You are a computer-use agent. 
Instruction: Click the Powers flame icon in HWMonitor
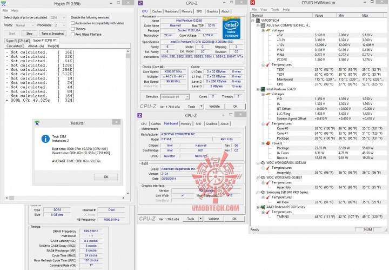click(268, 143)
